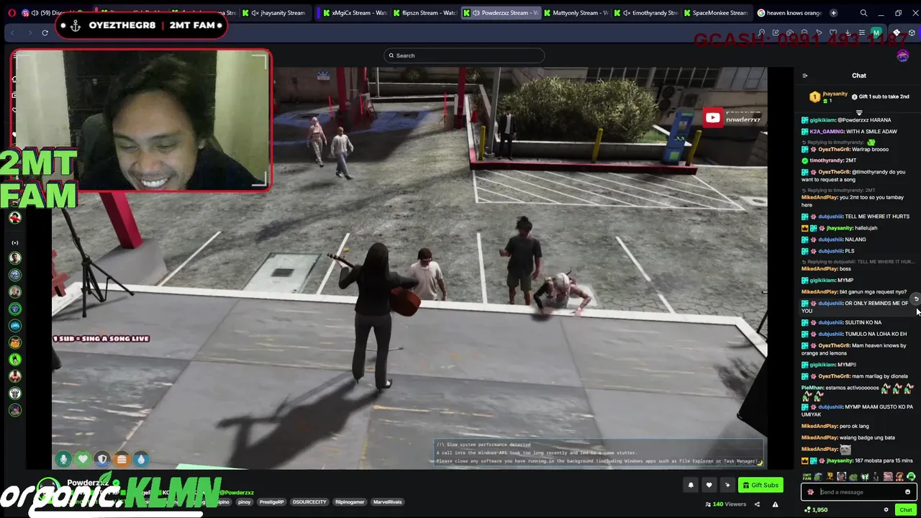Open jhaysanity's username in chat
The height and width of the screenshot is (518, 921).
tap(839, 228)
